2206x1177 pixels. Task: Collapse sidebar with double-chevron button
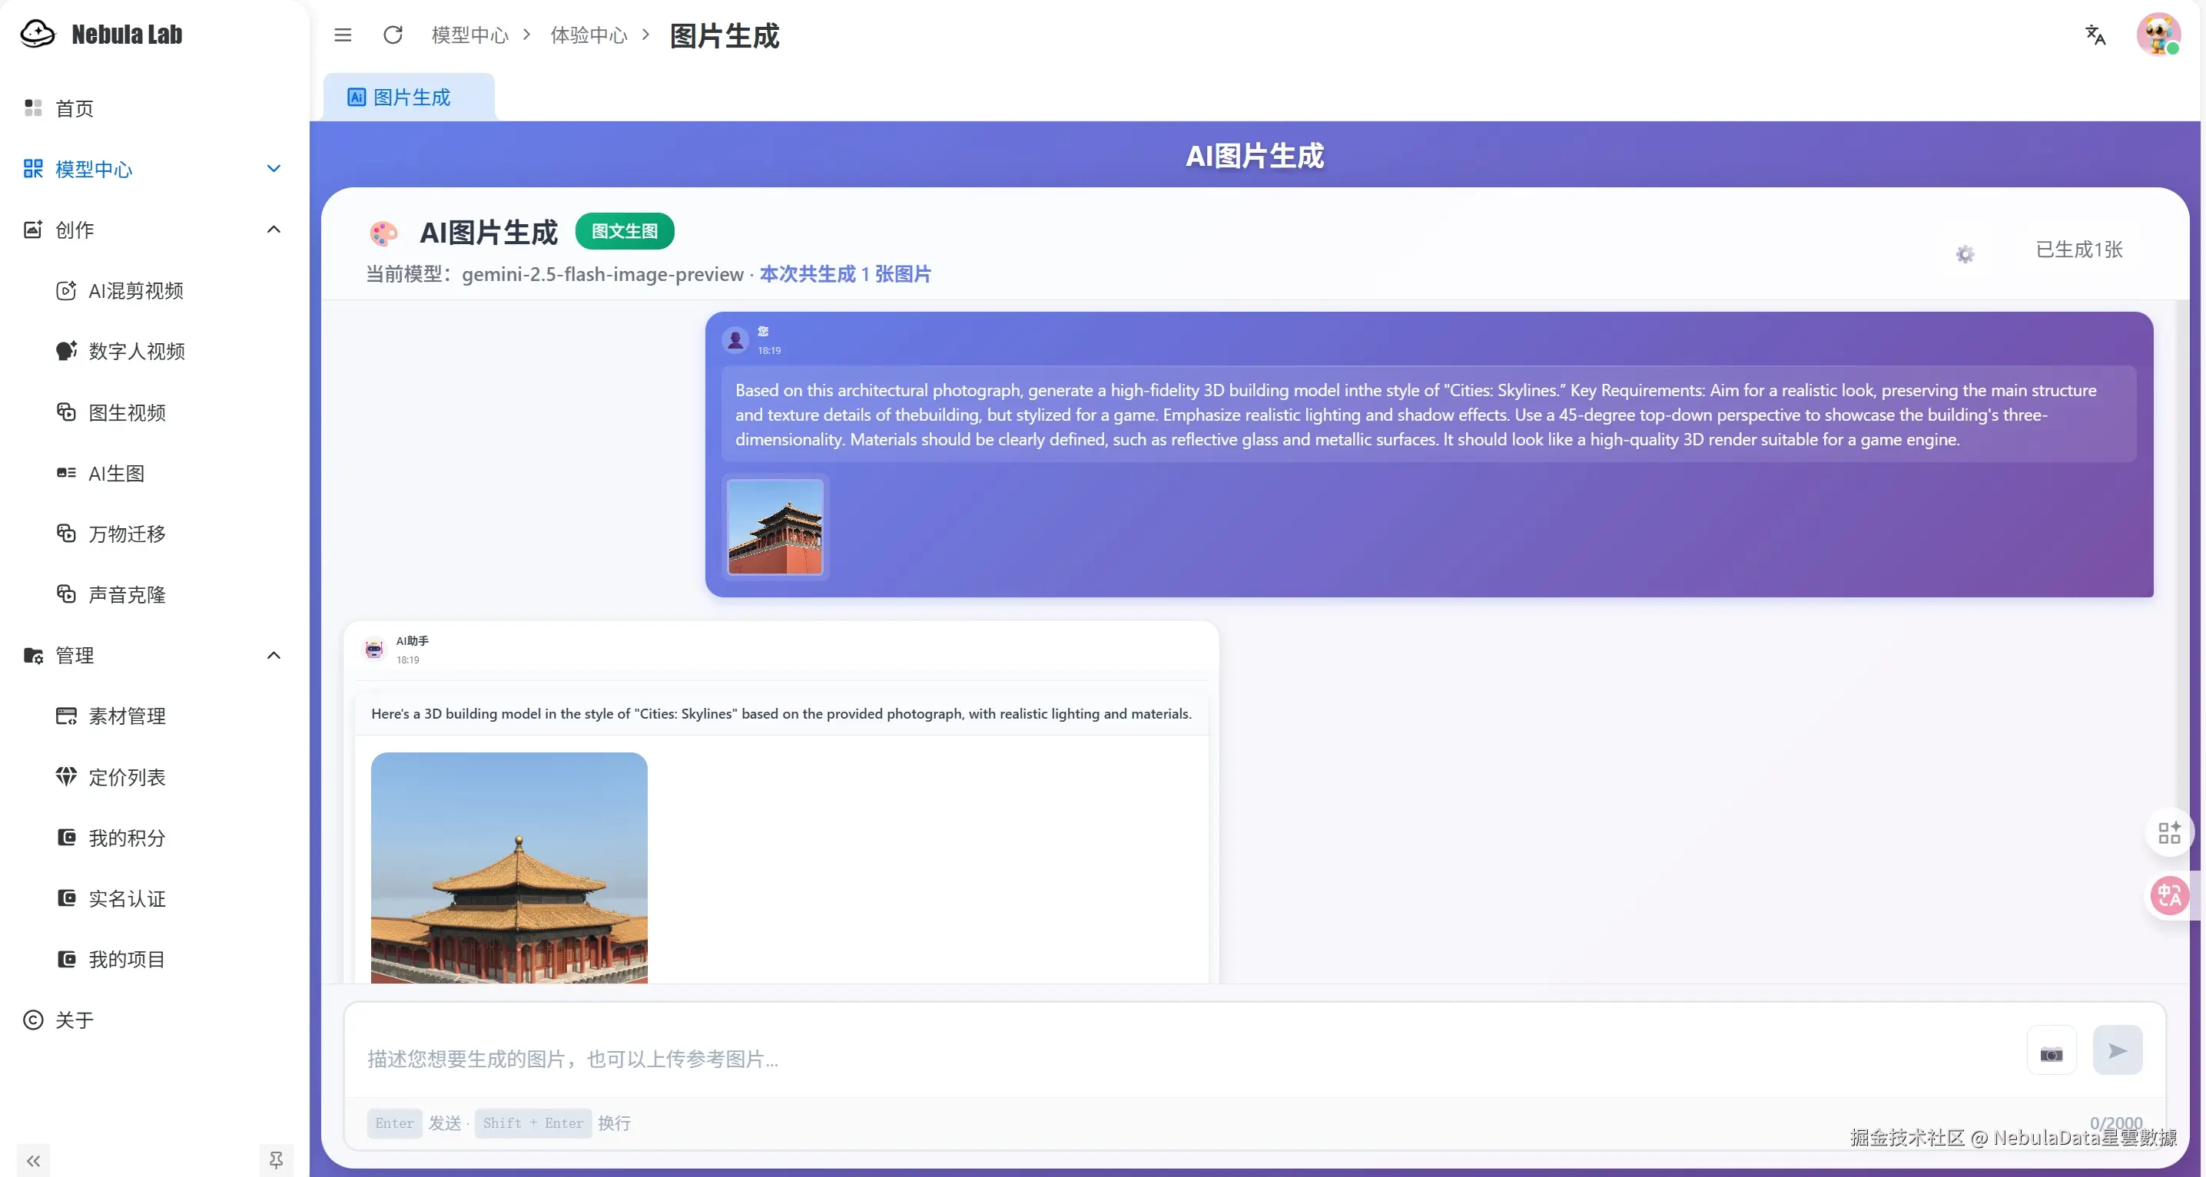(x=33, y=1161)
